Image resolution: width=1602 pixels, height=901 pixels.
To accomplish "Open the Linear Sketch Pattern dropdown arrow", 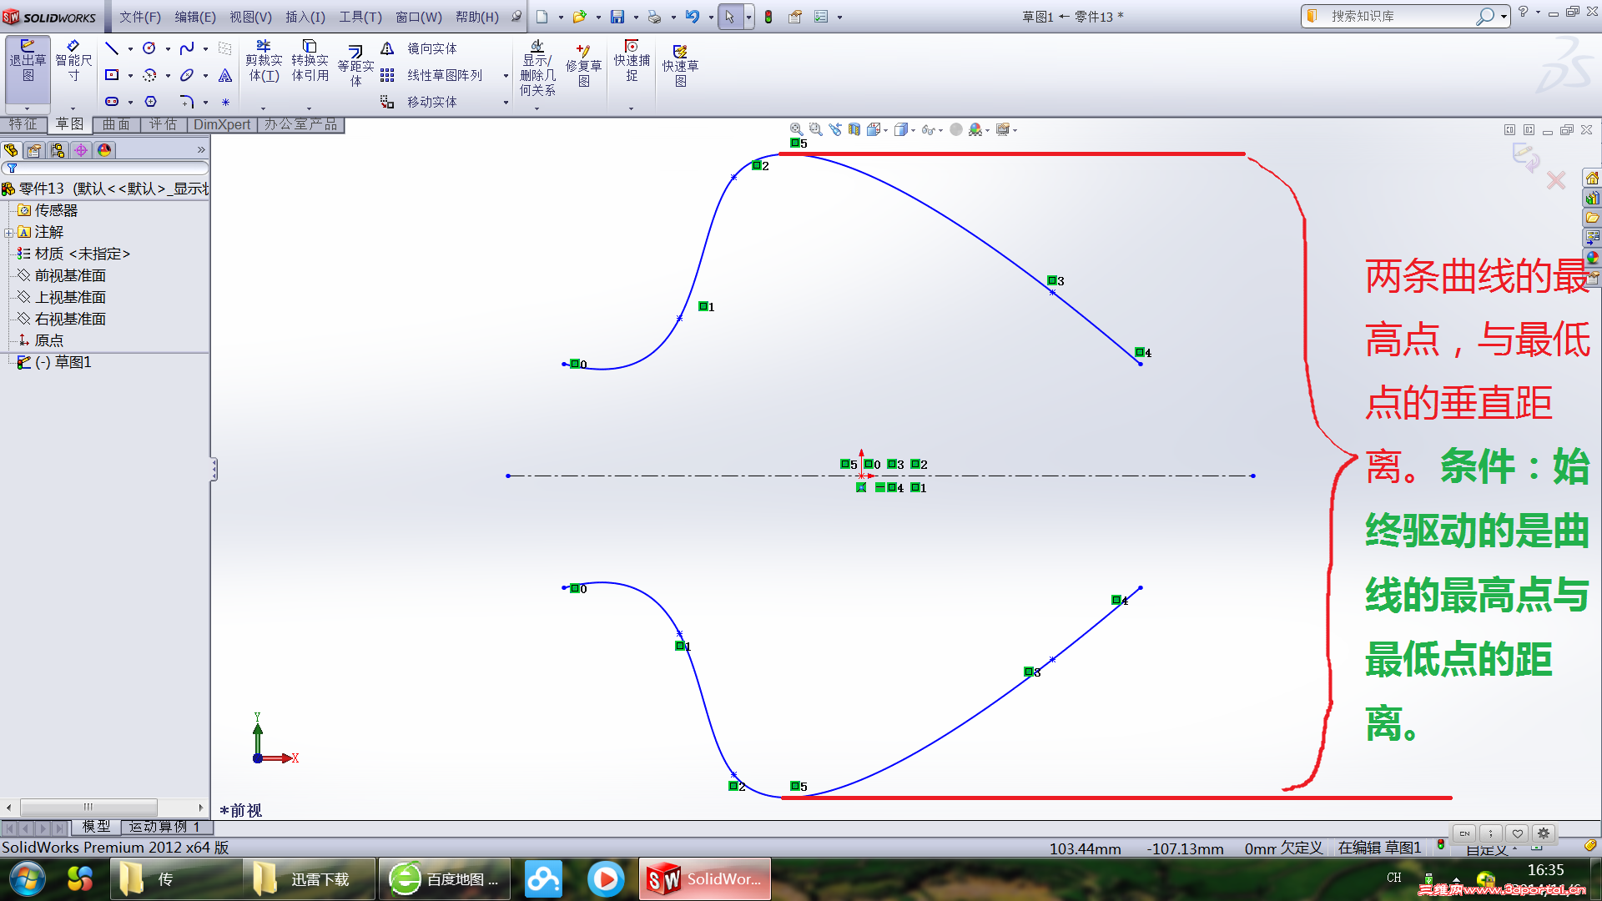I will pyautogui.click(x=506, y=76).
